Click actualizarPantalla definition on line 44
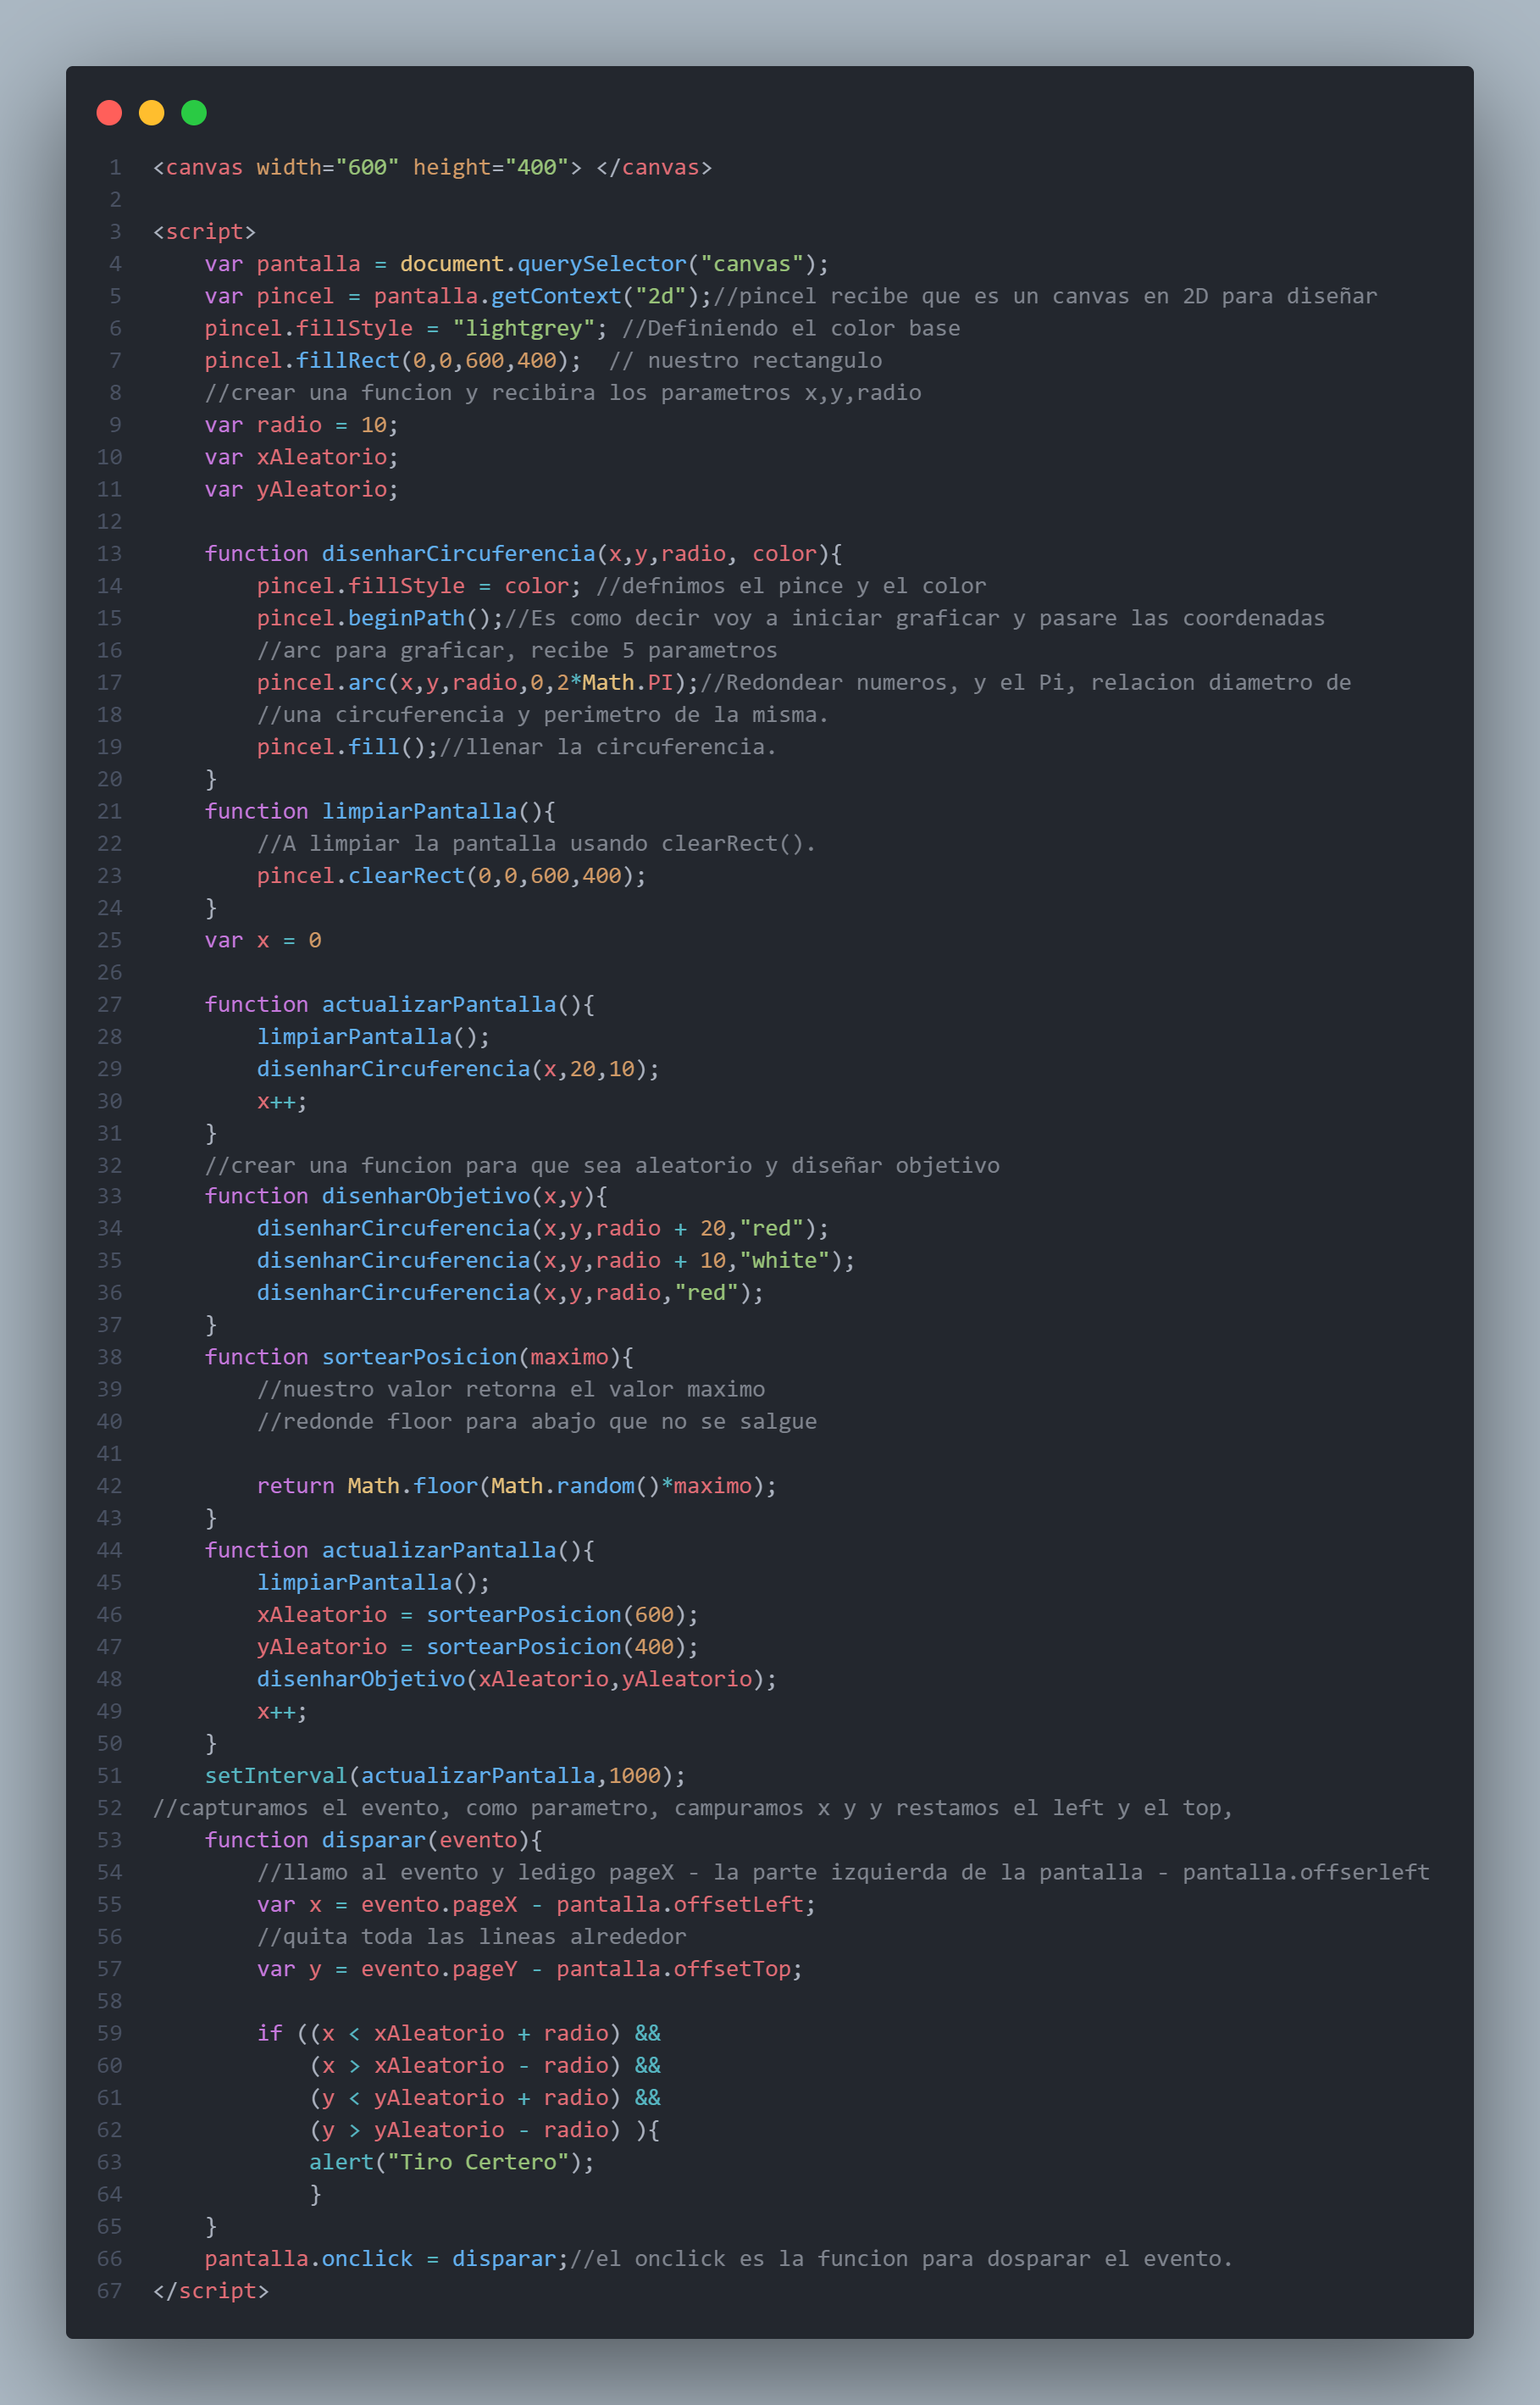Viewport: 1540px width, 2405px height. coord(399,1550)
